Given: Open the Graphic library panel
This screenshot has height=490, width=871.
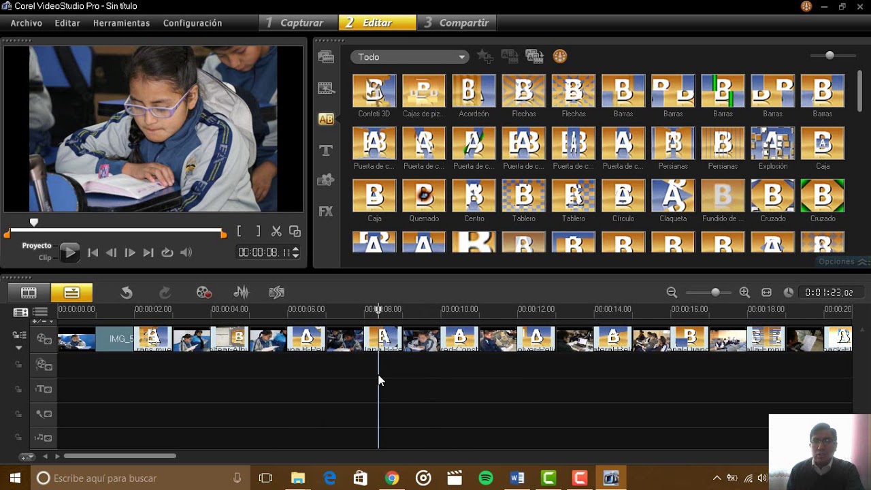Looking at the screenshot, I should point(326,180).
